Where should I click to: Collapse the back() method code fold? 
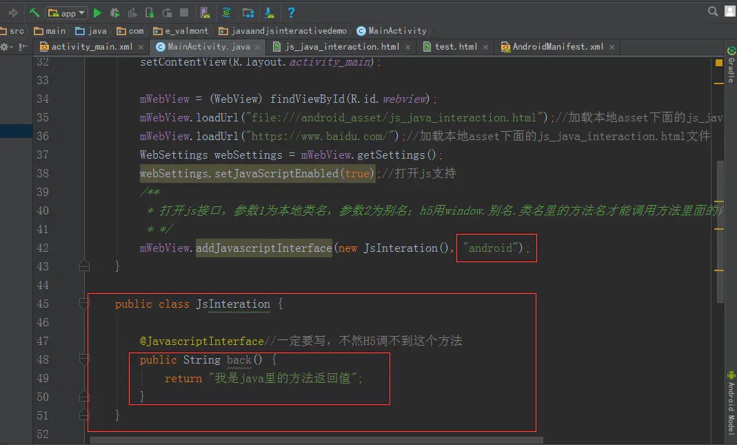point(84,359)
